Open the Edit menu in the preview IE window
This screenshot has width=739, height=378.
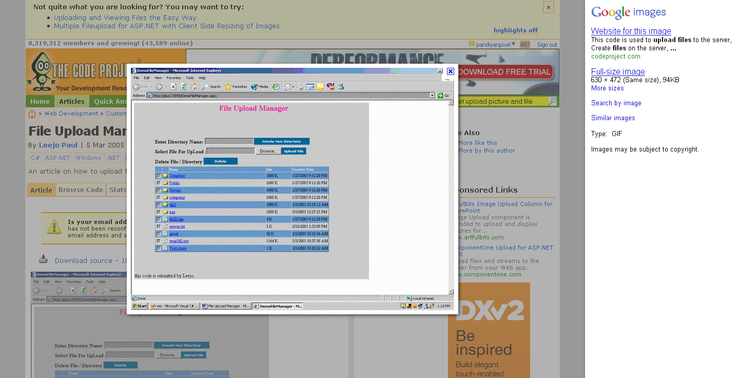[147, 78]
